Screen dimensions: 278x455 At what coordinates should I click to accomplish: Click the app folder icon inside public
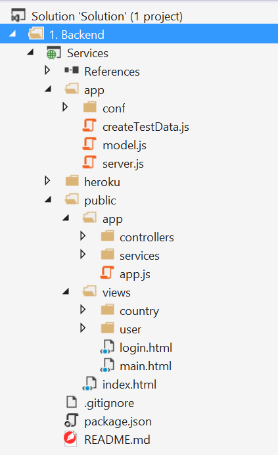pyautogui.click(x=89, y=218)
